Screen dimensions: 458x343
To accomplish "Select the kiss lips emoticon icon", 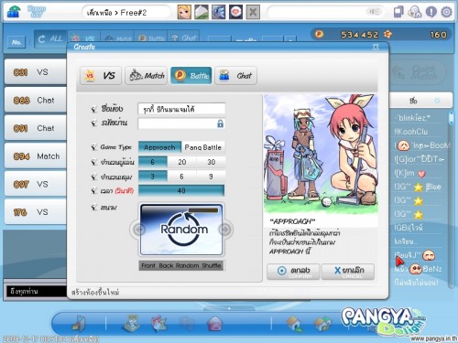I will point(235,12).
